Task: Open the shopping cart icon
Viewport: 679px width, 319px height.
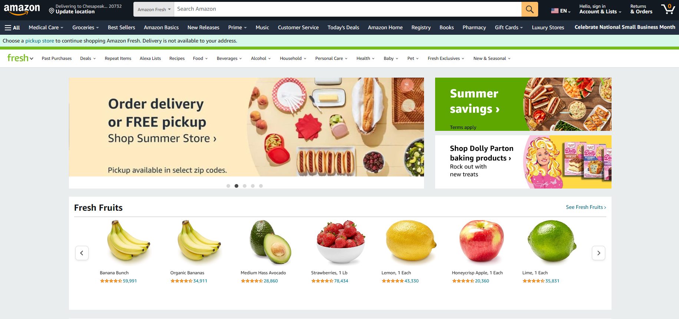Action: (668, 9)
